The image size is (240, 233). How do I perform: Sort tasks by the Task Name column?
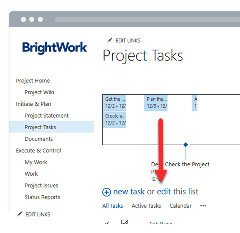pyautogui.click(x=161, y=224)
